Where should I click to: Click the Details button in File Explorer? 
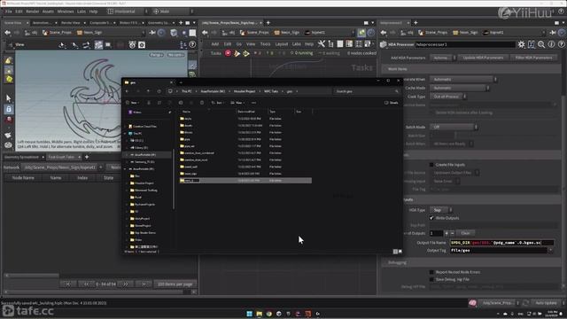coord(392,103)
